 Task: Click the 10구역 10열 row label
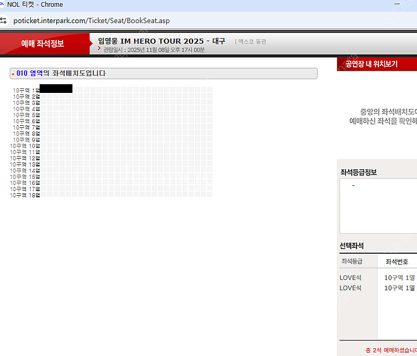point(25,146)
